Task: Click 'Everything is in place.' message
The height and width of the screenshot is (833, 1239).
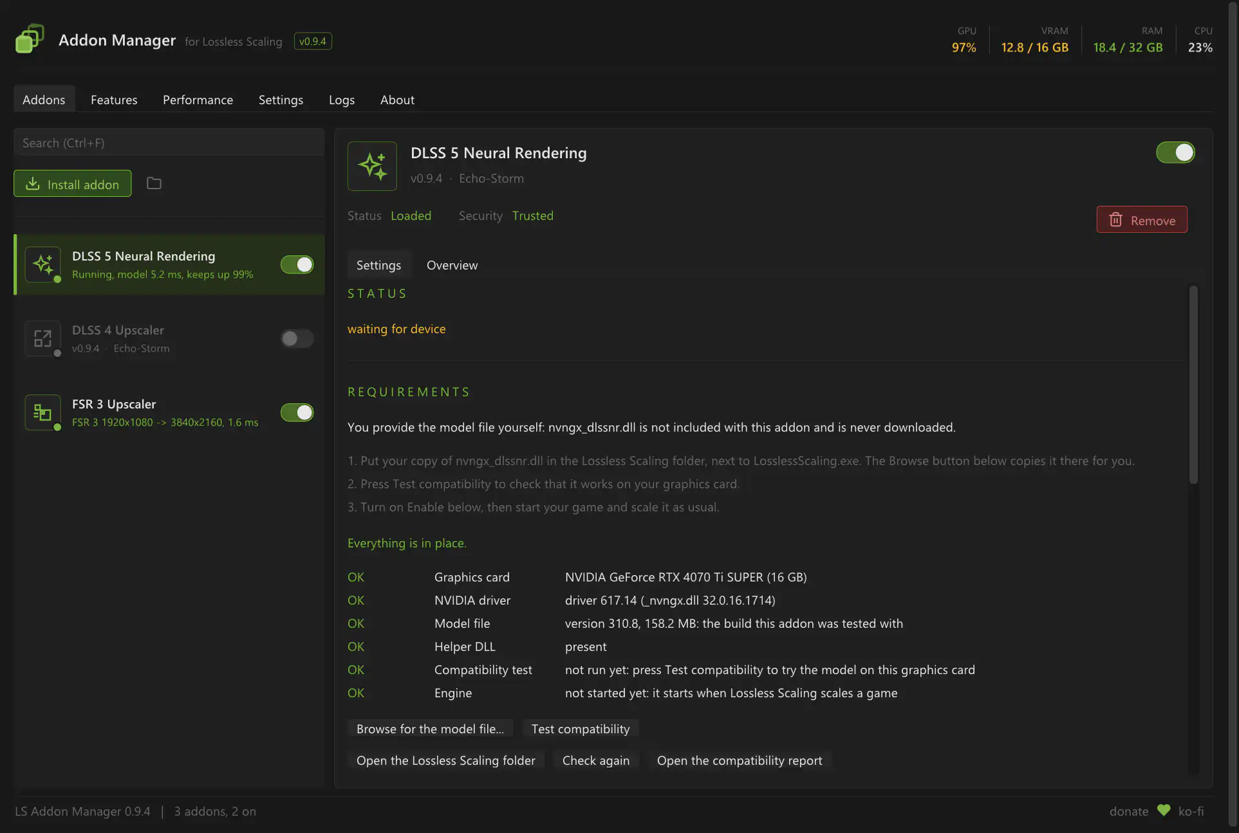Action: pos(407,543)
